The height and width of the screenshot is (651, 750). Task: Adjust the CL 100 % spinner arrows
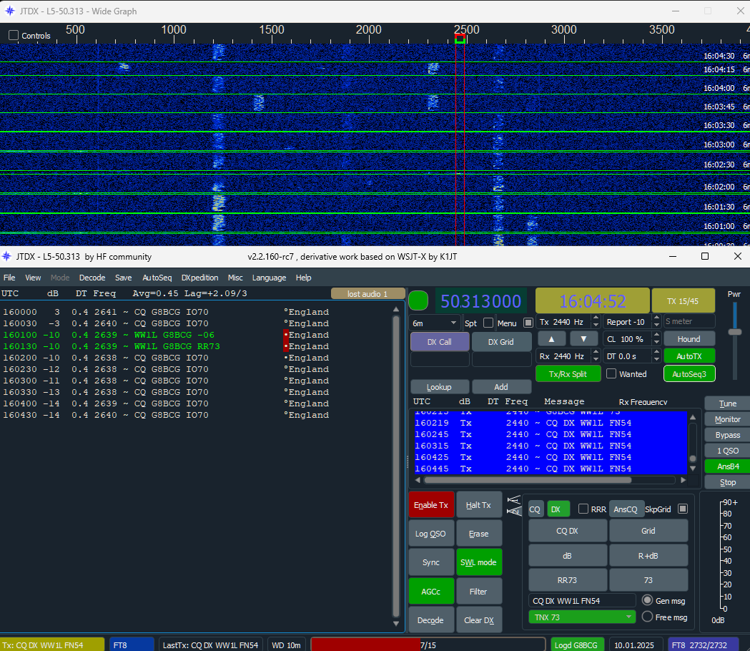click(x=656, y=339)
